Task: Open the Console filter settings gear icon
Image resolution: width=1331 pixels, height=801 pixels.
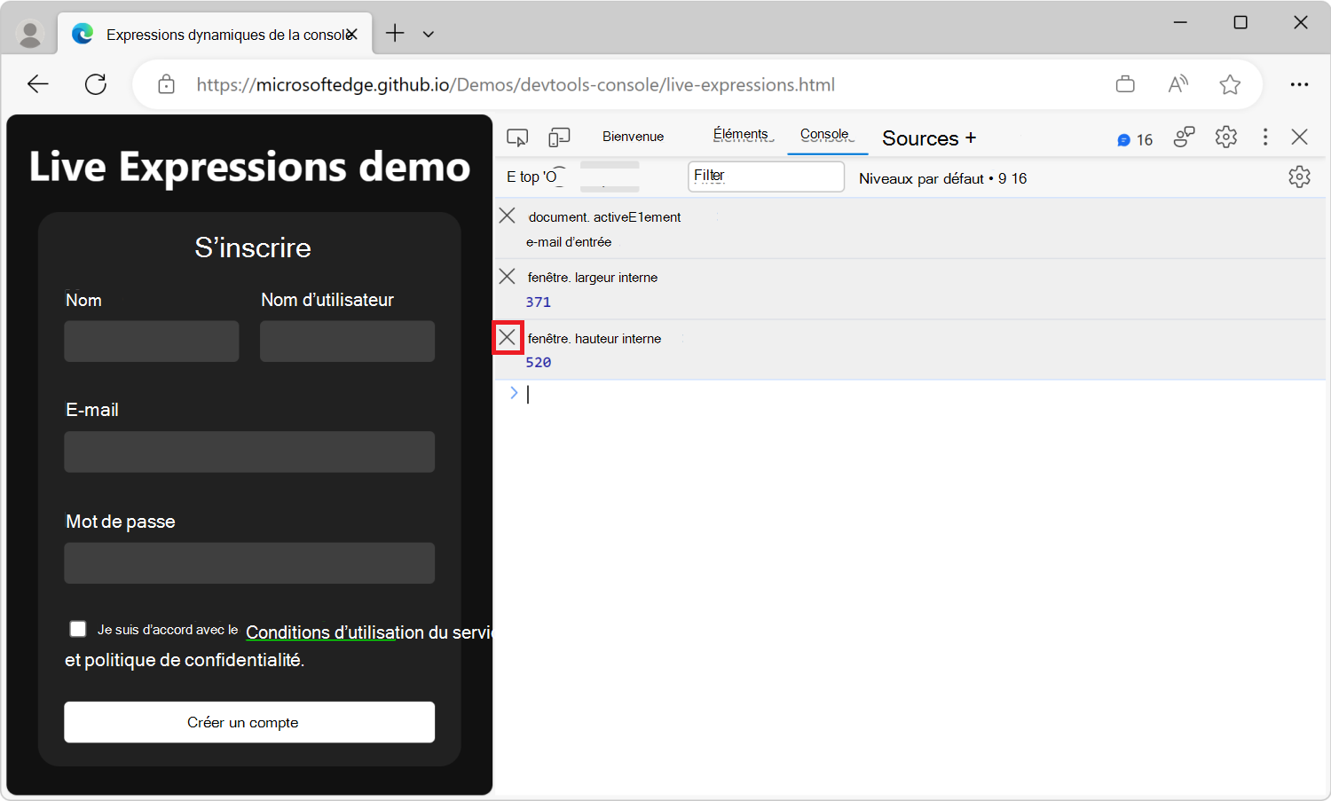Action: point(1299,177)
